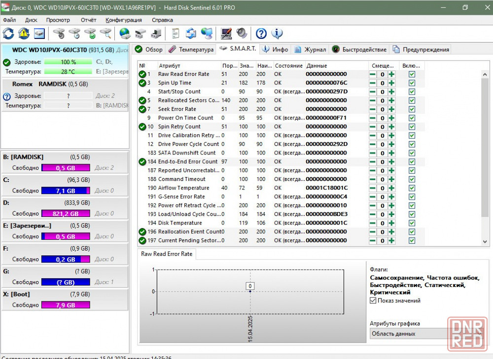Click scroll up arrow of SMART attribute list
This screenshot has width=493, height=359.
tap(485, 74)
